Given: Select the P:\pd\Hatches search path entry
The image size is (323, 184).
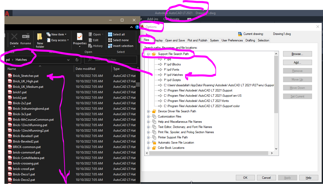Looking at the screenshot, I should (174, 75).
